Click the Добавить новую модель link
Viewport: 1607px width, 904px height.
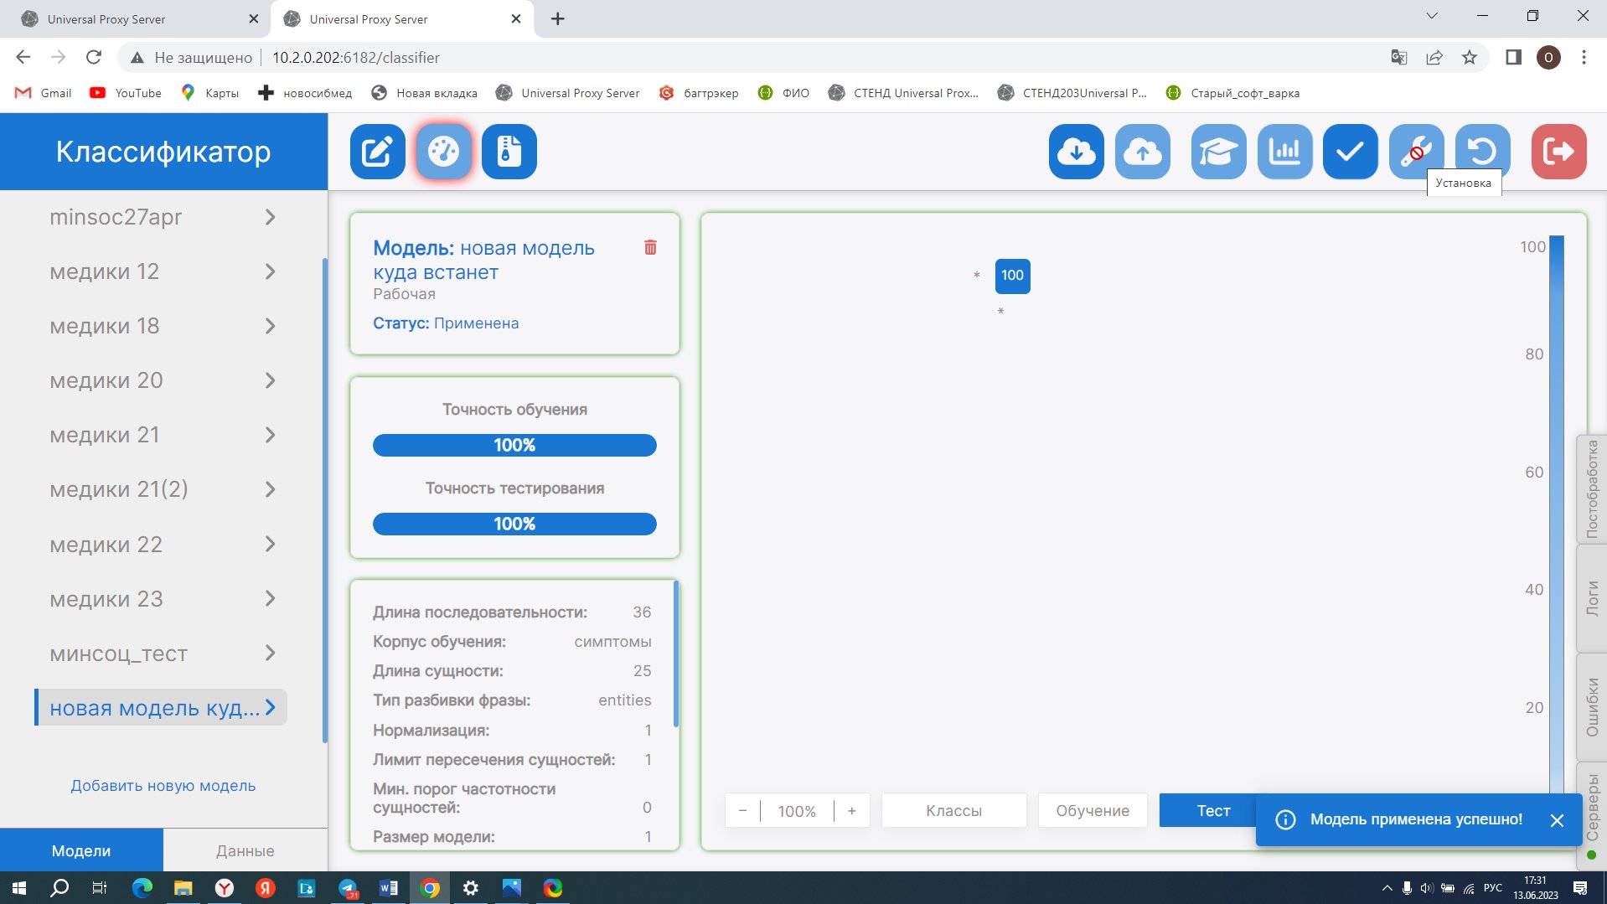coord(163,786)
